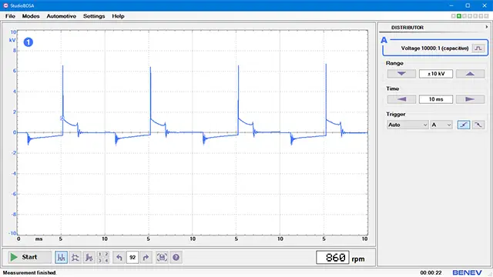Click the Measurement finished status text
This screenshot has height=277, width=493.
pos(29,272)
